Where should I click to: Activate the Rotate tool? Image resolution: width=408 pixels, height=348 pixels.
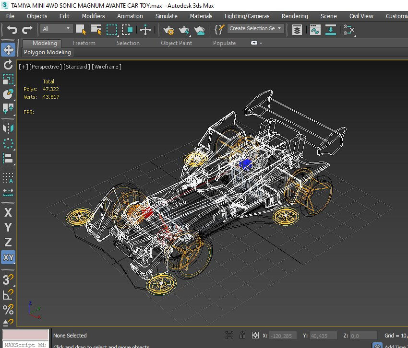point(8,65)
